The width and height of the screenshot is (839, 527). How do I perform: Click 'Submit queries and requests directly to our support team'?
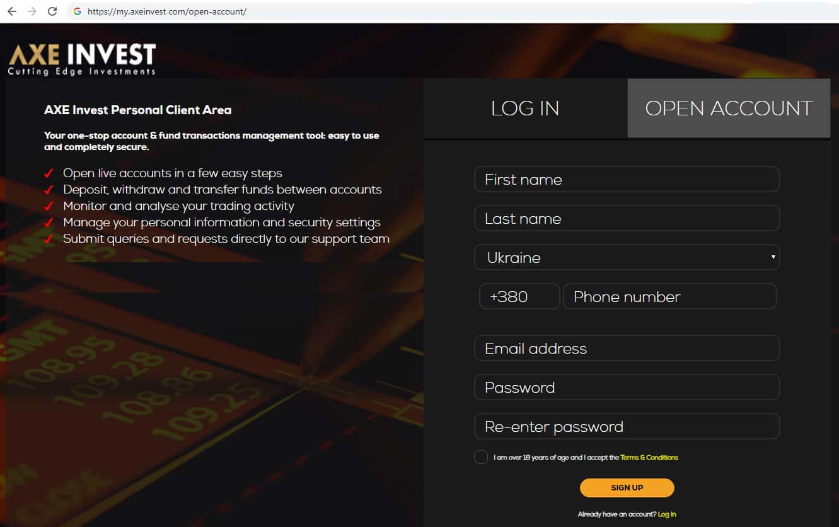click(x=226, y=239)
